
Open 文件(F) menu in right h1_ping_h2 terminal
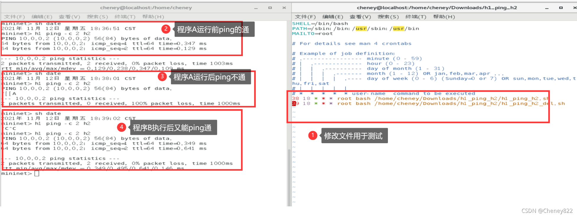tap(305, 17)
